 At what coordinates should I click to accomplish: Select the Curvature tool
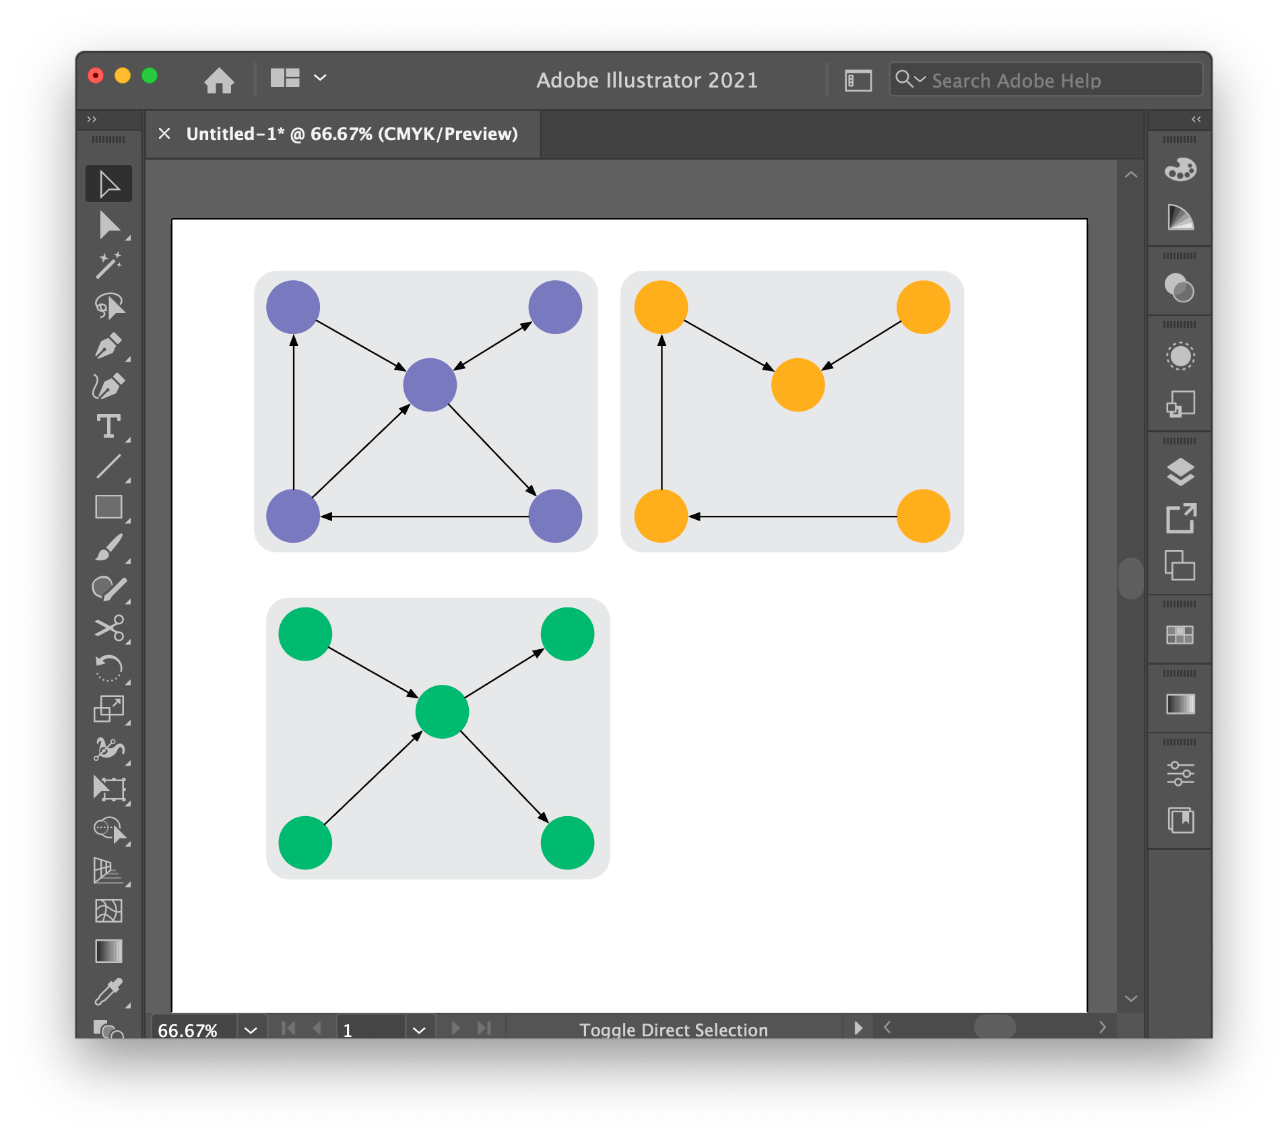click(108, 386)
